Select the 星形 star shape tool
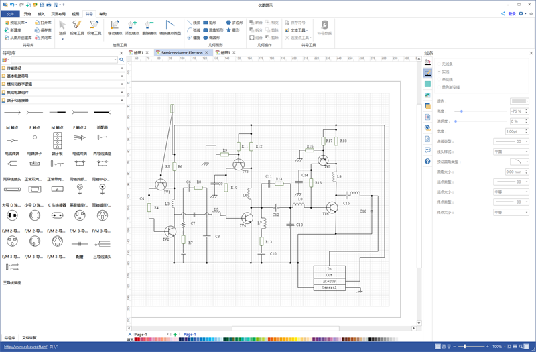The image size is (536, 352). 232,30
